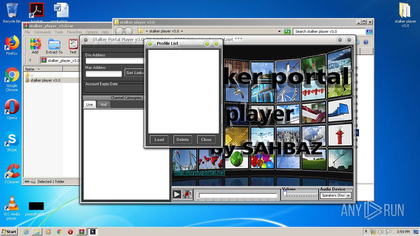
Task: Click Explorer address bar refresh button
Action: pos(287,31)
